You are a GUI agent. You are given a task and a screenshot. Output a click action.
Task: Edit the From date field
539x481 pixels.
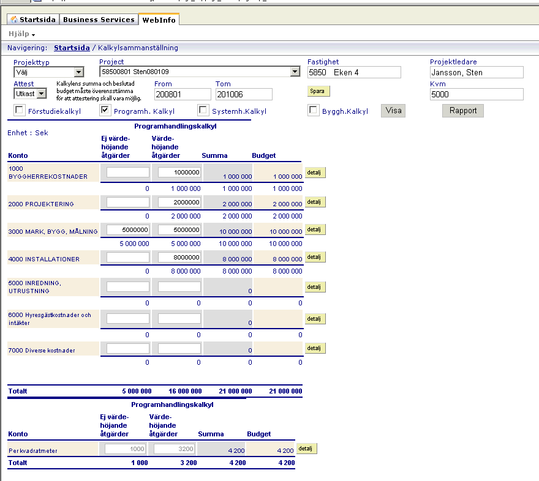click(183, 94)
